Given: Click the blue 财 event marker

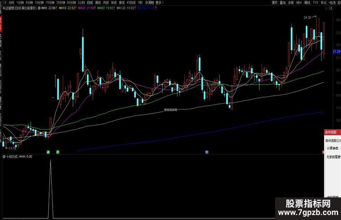Looking at the screenshot, I should pos(207,152).
